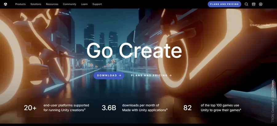
Task: Go to the Learn menu item
Action: (x=84, y=4)
